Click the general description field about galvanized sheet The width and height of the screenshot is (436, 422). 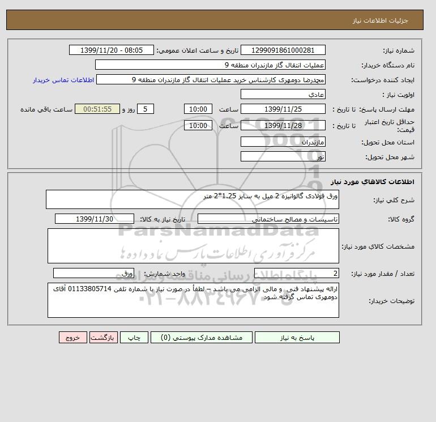pyautogui.click(x=193, y=199)
